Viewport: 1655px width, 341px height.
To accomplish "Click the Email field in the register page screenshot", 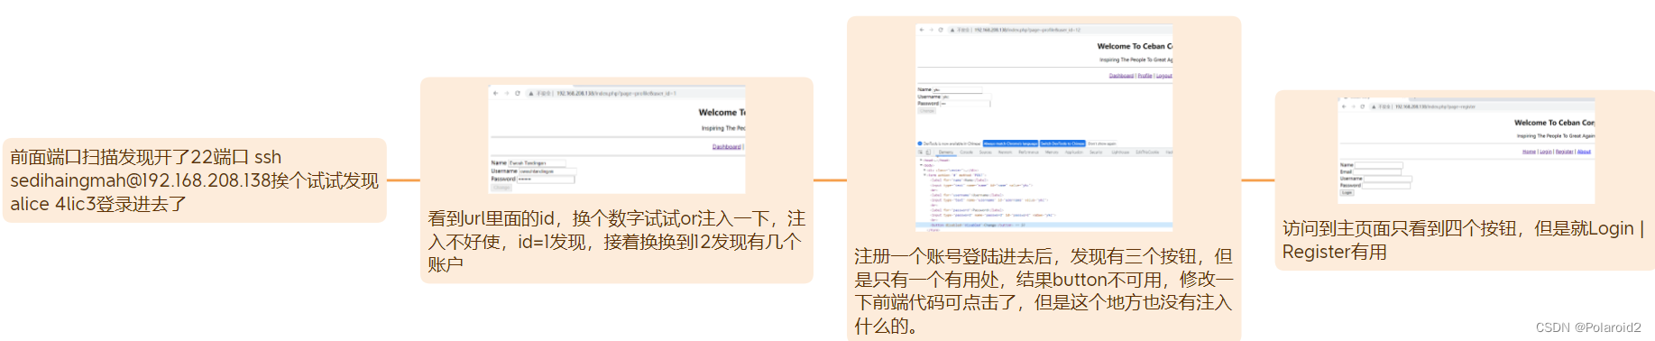I will point(1377,171).
